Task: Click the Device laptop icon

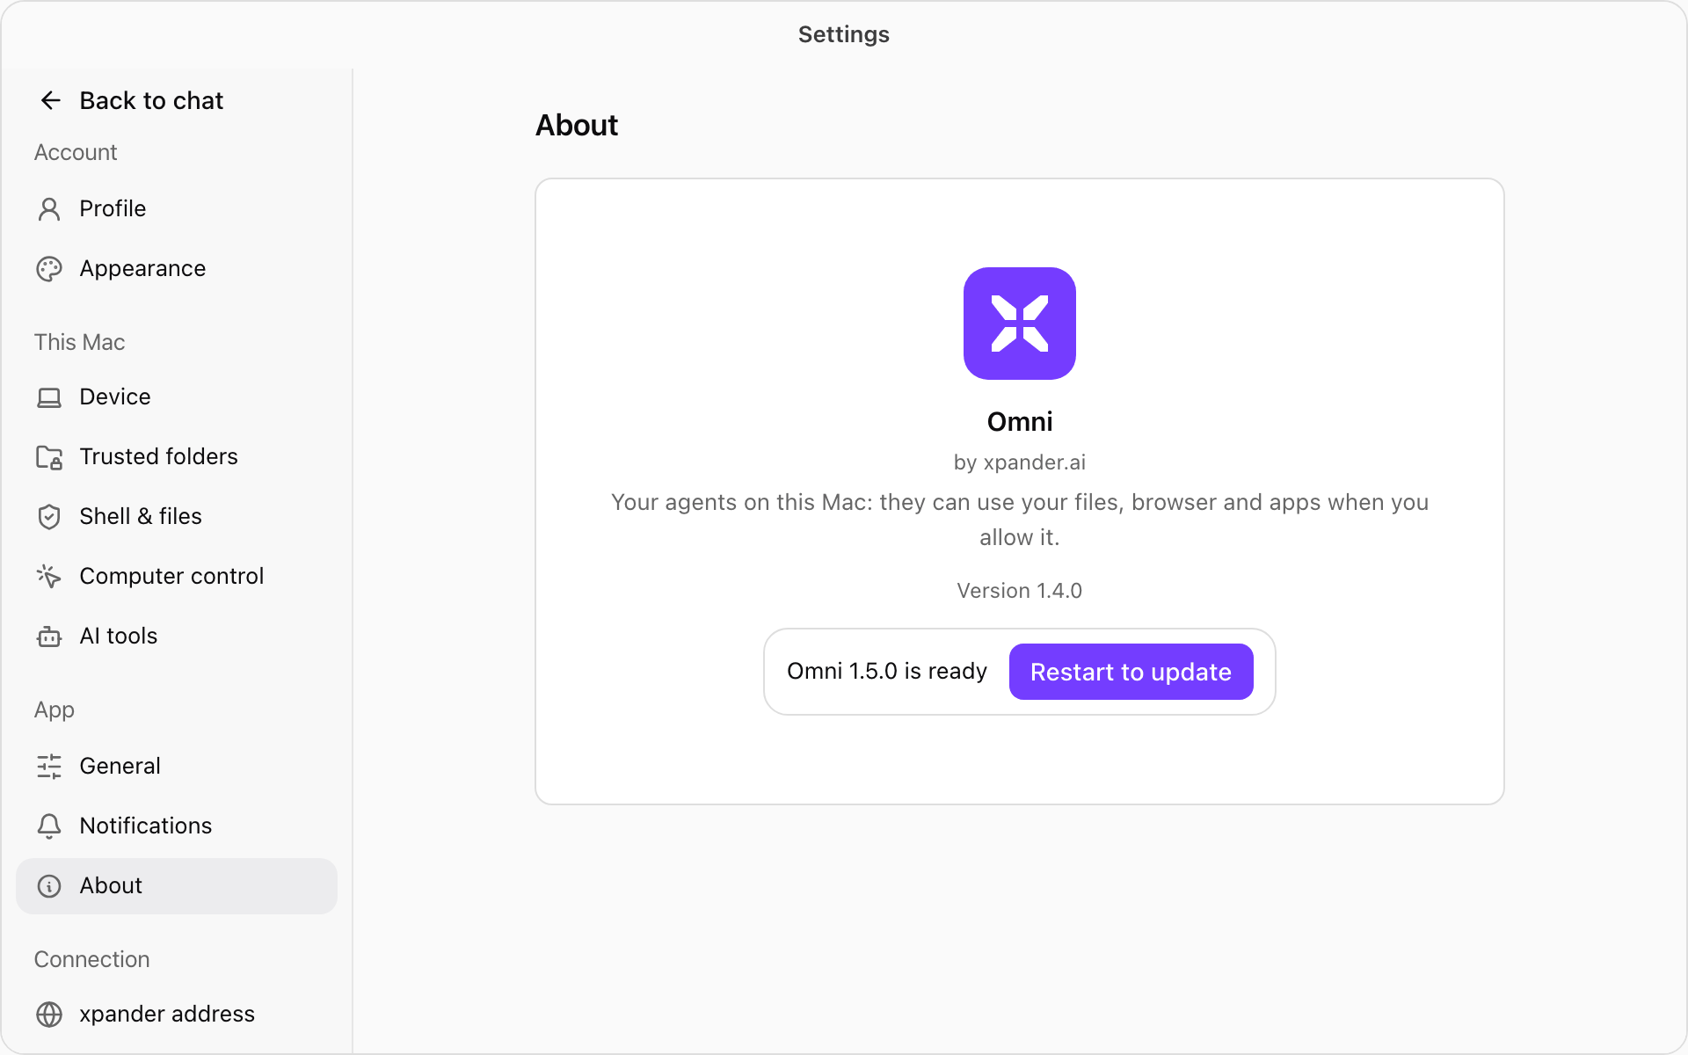Action: pos(49,397)
